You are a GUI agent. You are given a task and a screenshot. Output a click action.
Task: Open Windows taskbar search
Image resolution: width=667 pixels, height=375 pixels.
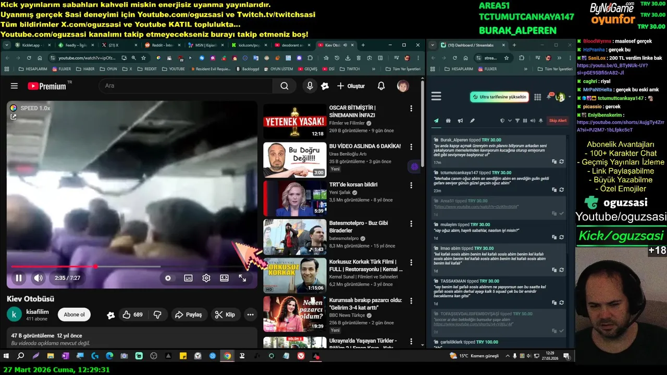[x=21, y=356]
